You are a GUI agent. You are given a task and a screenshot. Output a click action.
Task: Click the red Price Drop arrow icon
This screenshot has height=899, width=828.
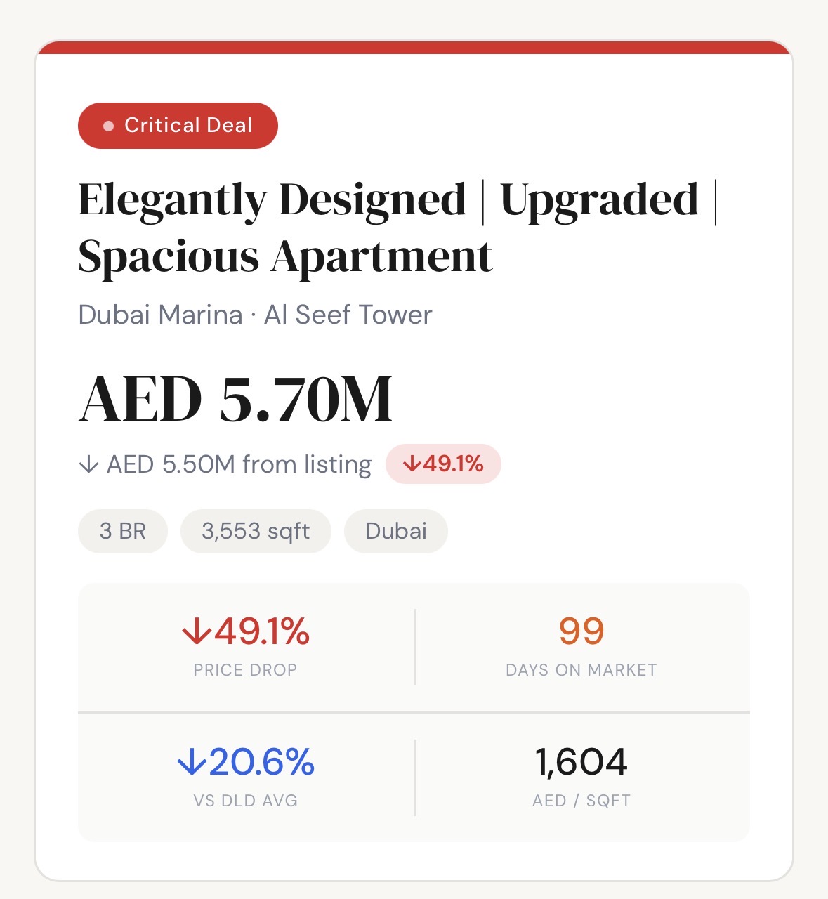tap(197, 631)
